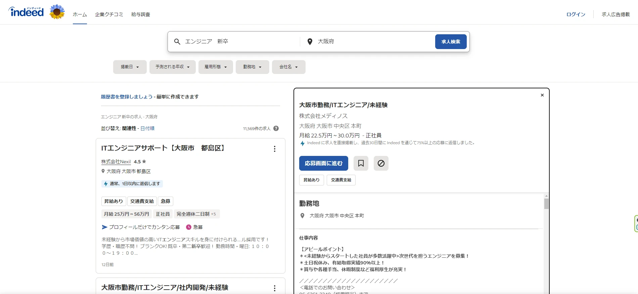Click the 月給 25万円～56万円 tag
The image size is (638, 294).
pyautogui.click(x=126, y=214)
